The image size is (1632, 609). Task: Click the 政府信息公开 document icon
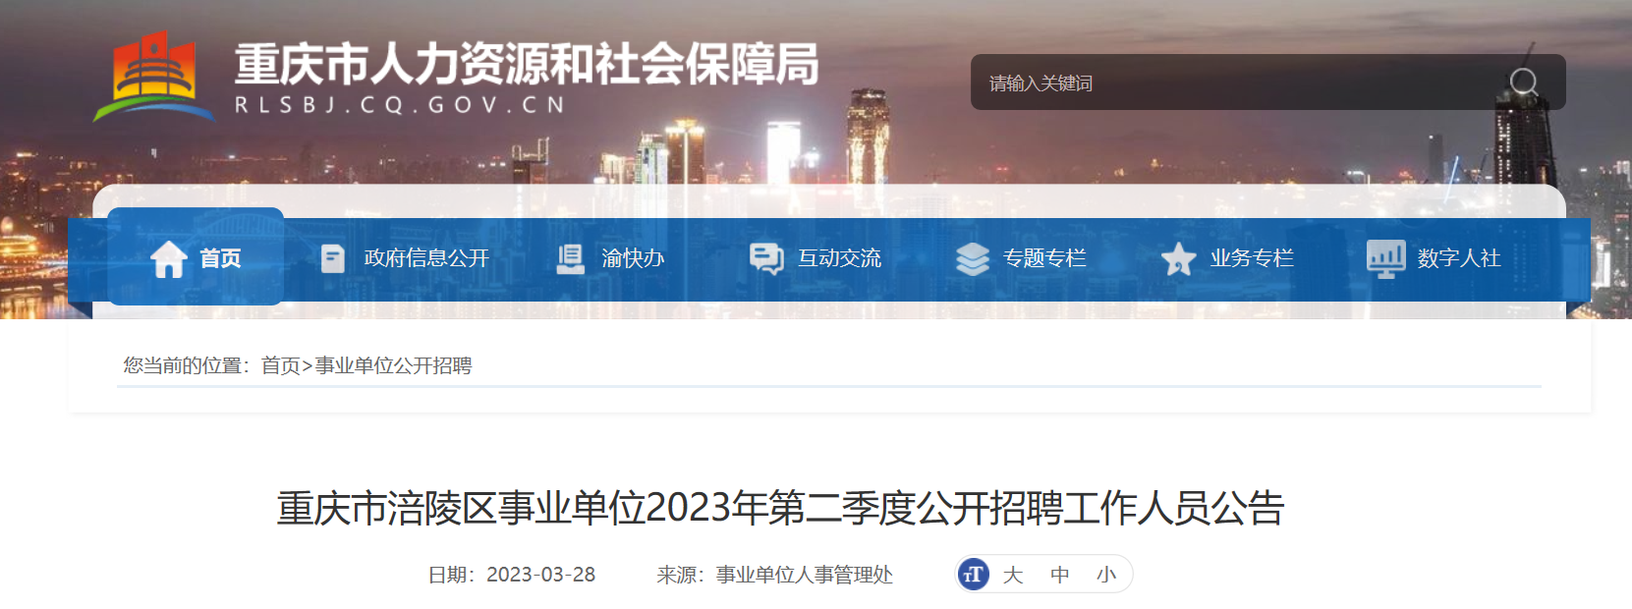(333, 258)
